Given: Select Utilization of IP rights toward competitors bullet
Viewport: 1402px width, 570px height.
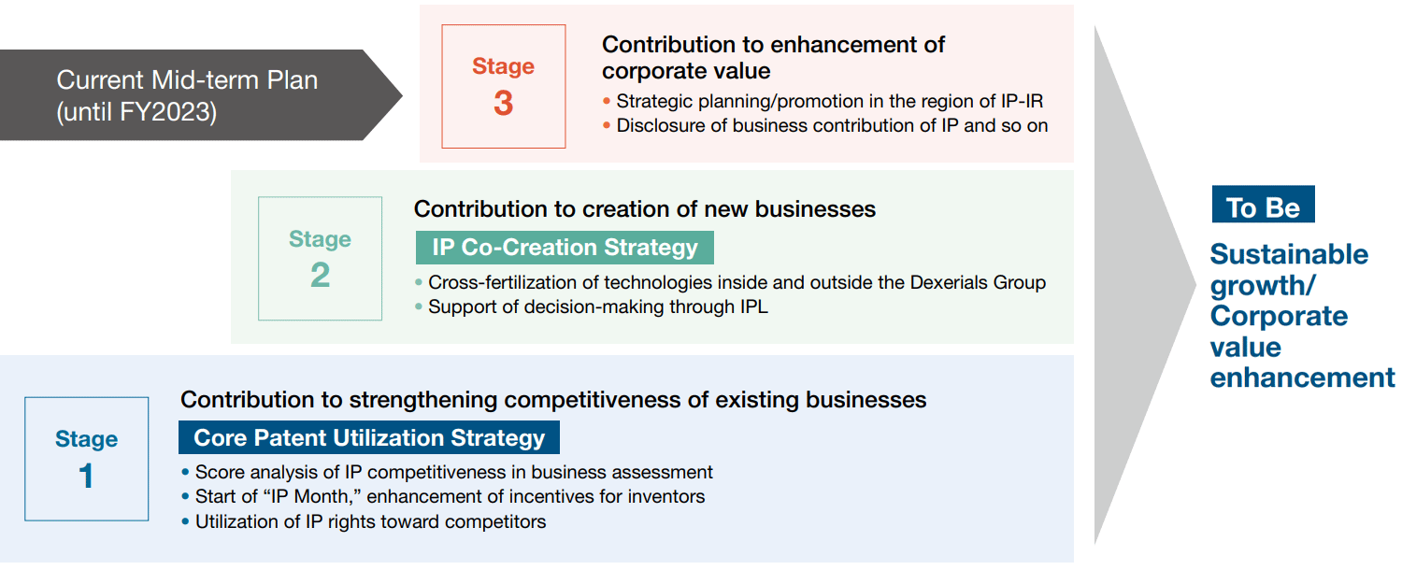Looking at the screenshot, I should pos(364,521).
